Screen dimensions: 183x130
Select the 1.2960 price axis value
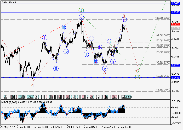pyautogui.click(x=175, y=48)
